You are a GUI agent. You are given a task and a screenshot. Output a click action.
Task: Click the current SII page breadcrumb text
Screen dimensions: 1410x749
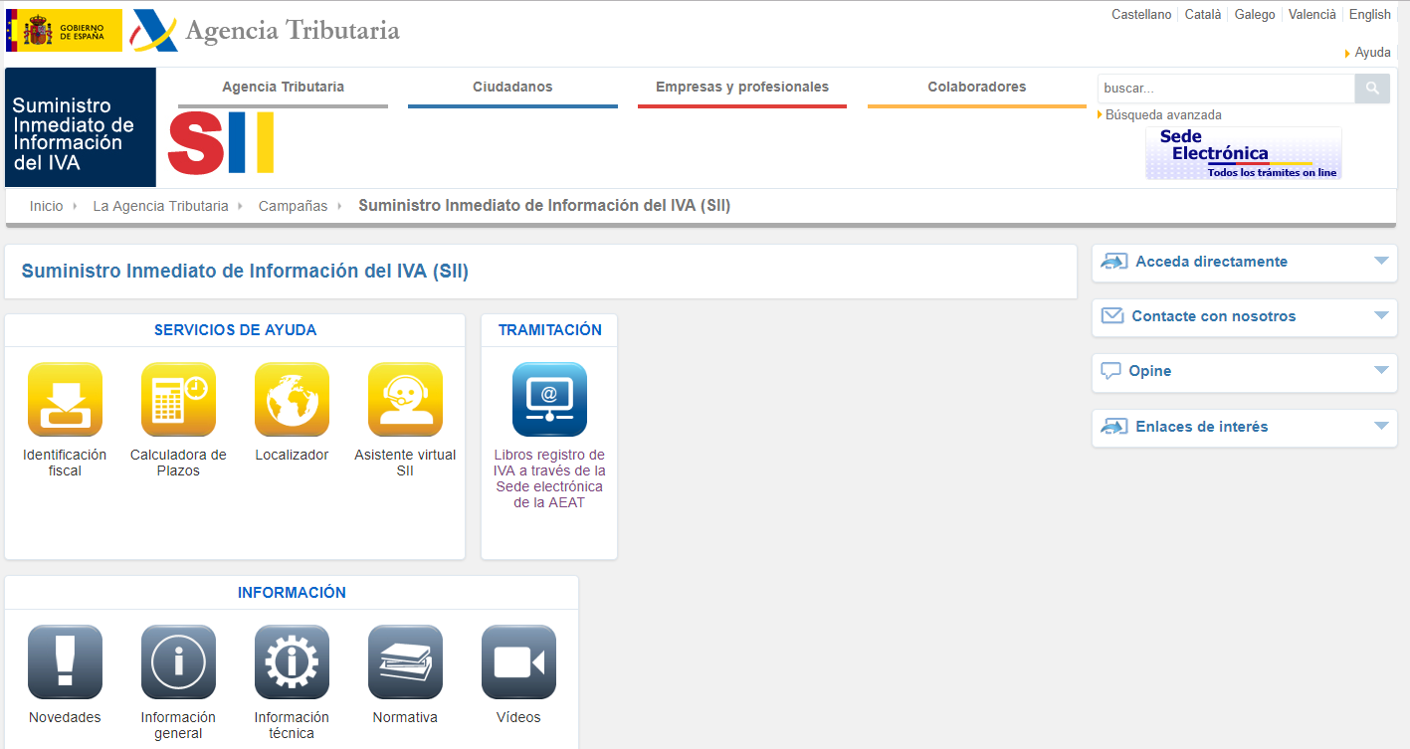point(544,206)
